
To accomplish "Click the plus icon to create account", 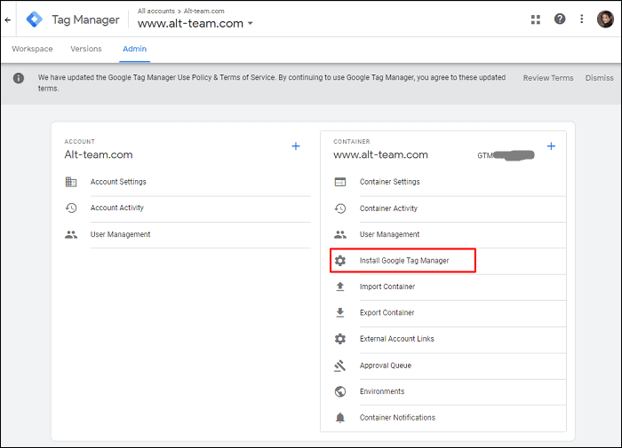I will (x=296, y=146).
